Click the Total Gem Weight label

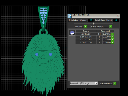click(x=78, y=20)
